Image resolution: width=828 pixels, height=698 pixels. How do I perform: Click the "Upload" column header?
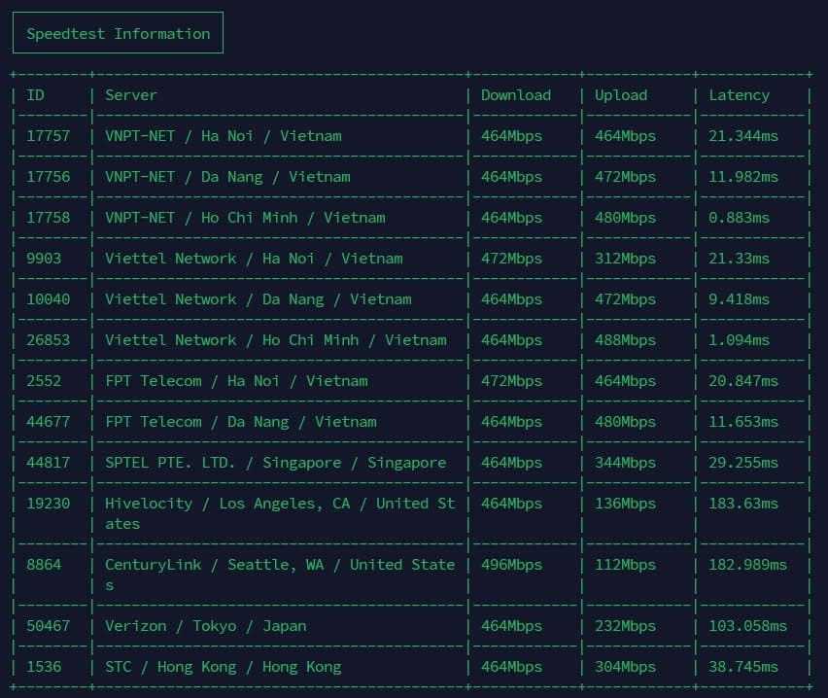tap(621, 95)
